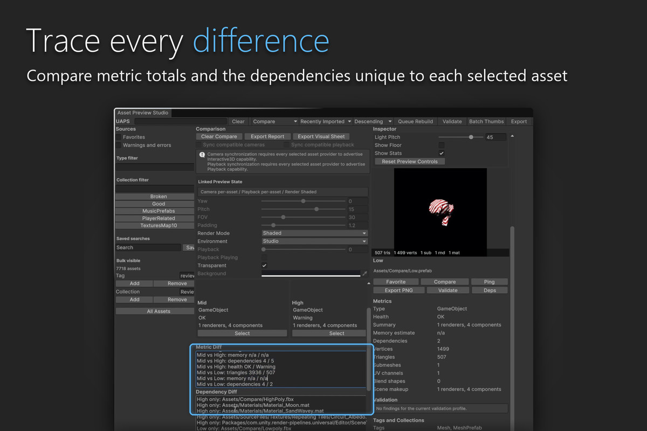647x431 pixels.
Task: Click the Saved searches Search field
Action: pos(148,248)
